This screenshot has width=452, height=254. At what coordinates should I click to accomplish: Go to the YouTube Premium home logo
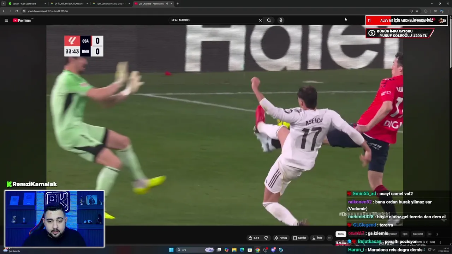point(23,20)
